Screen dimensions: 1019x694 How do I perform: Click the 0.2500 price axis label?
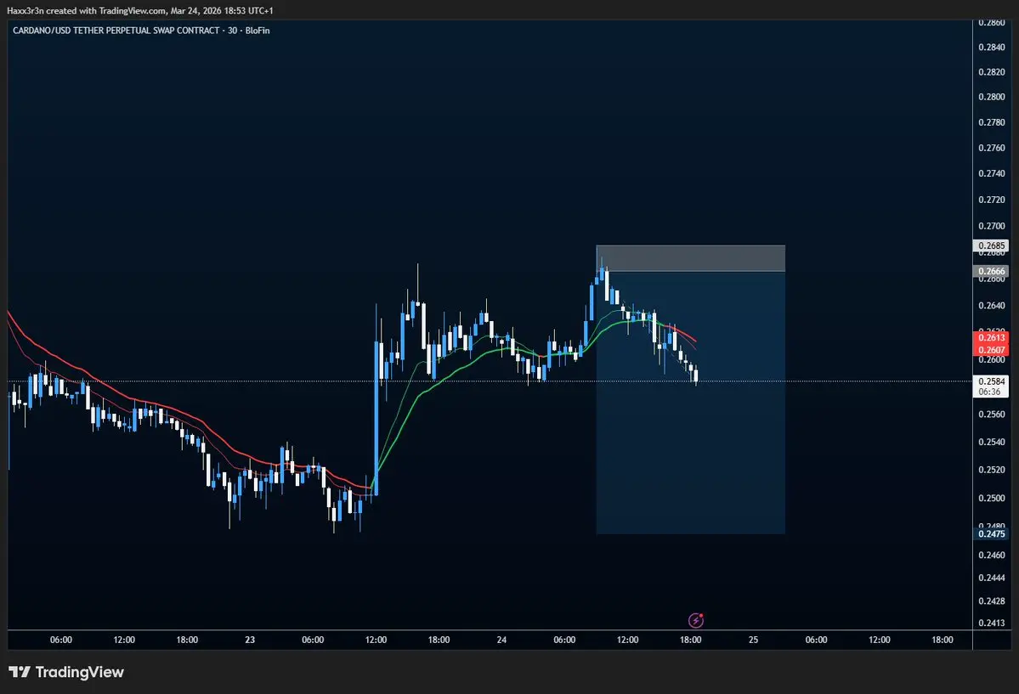(x=991, y=498)
